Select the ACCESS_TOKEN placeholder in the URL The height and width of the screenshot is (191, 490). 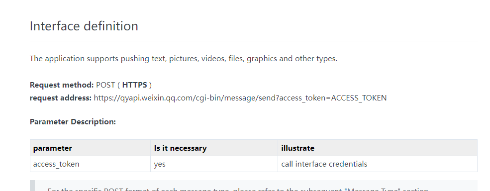359,98
